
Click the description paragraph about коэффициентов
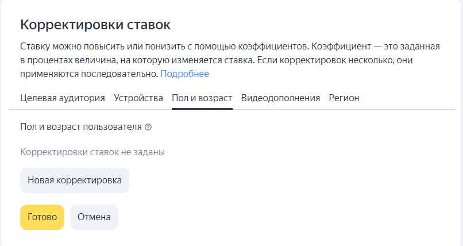click(230, 60)
